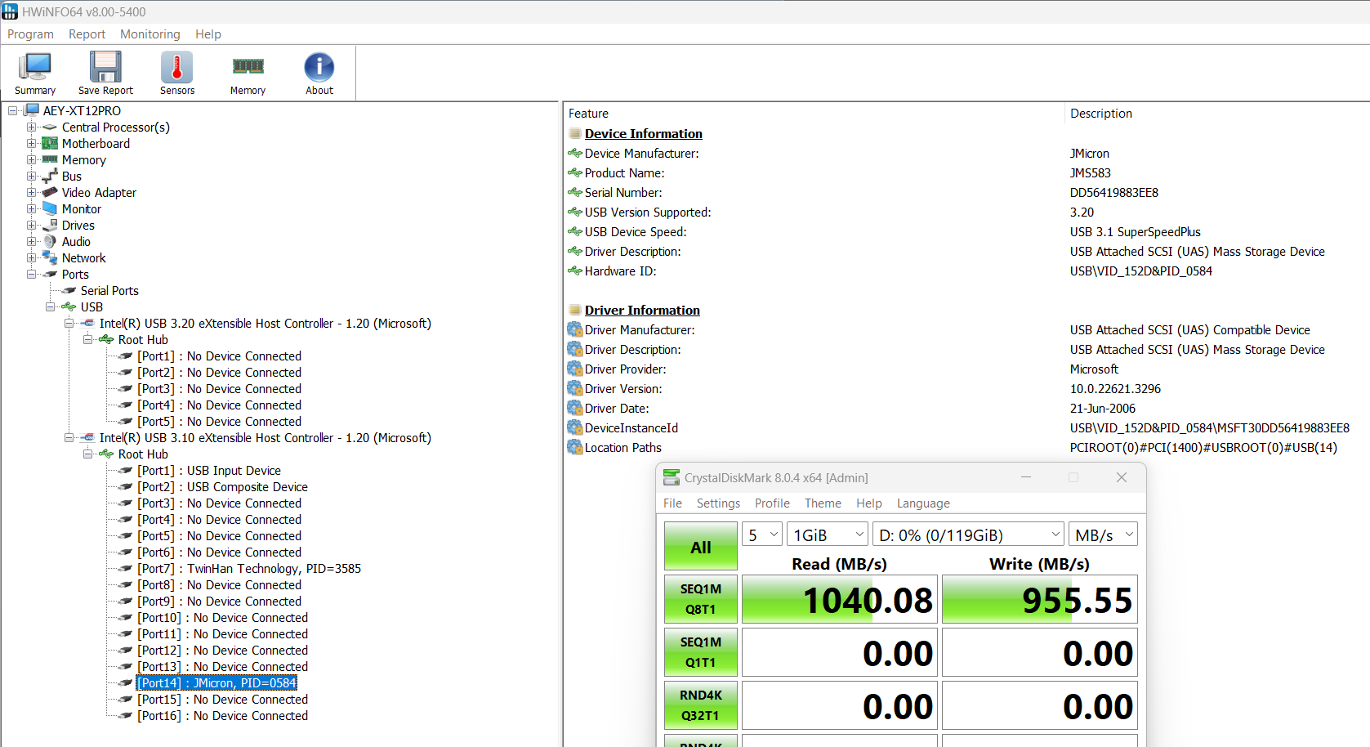The height and width of the screenshot is (747, 1370).
Task: Select the Network tree icon
Action: pyautogui.click(x=50, y=258)
